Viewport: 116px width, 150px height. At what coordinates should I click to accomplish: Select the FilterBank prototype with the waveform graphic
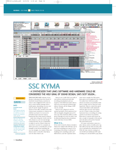(77, 24)
